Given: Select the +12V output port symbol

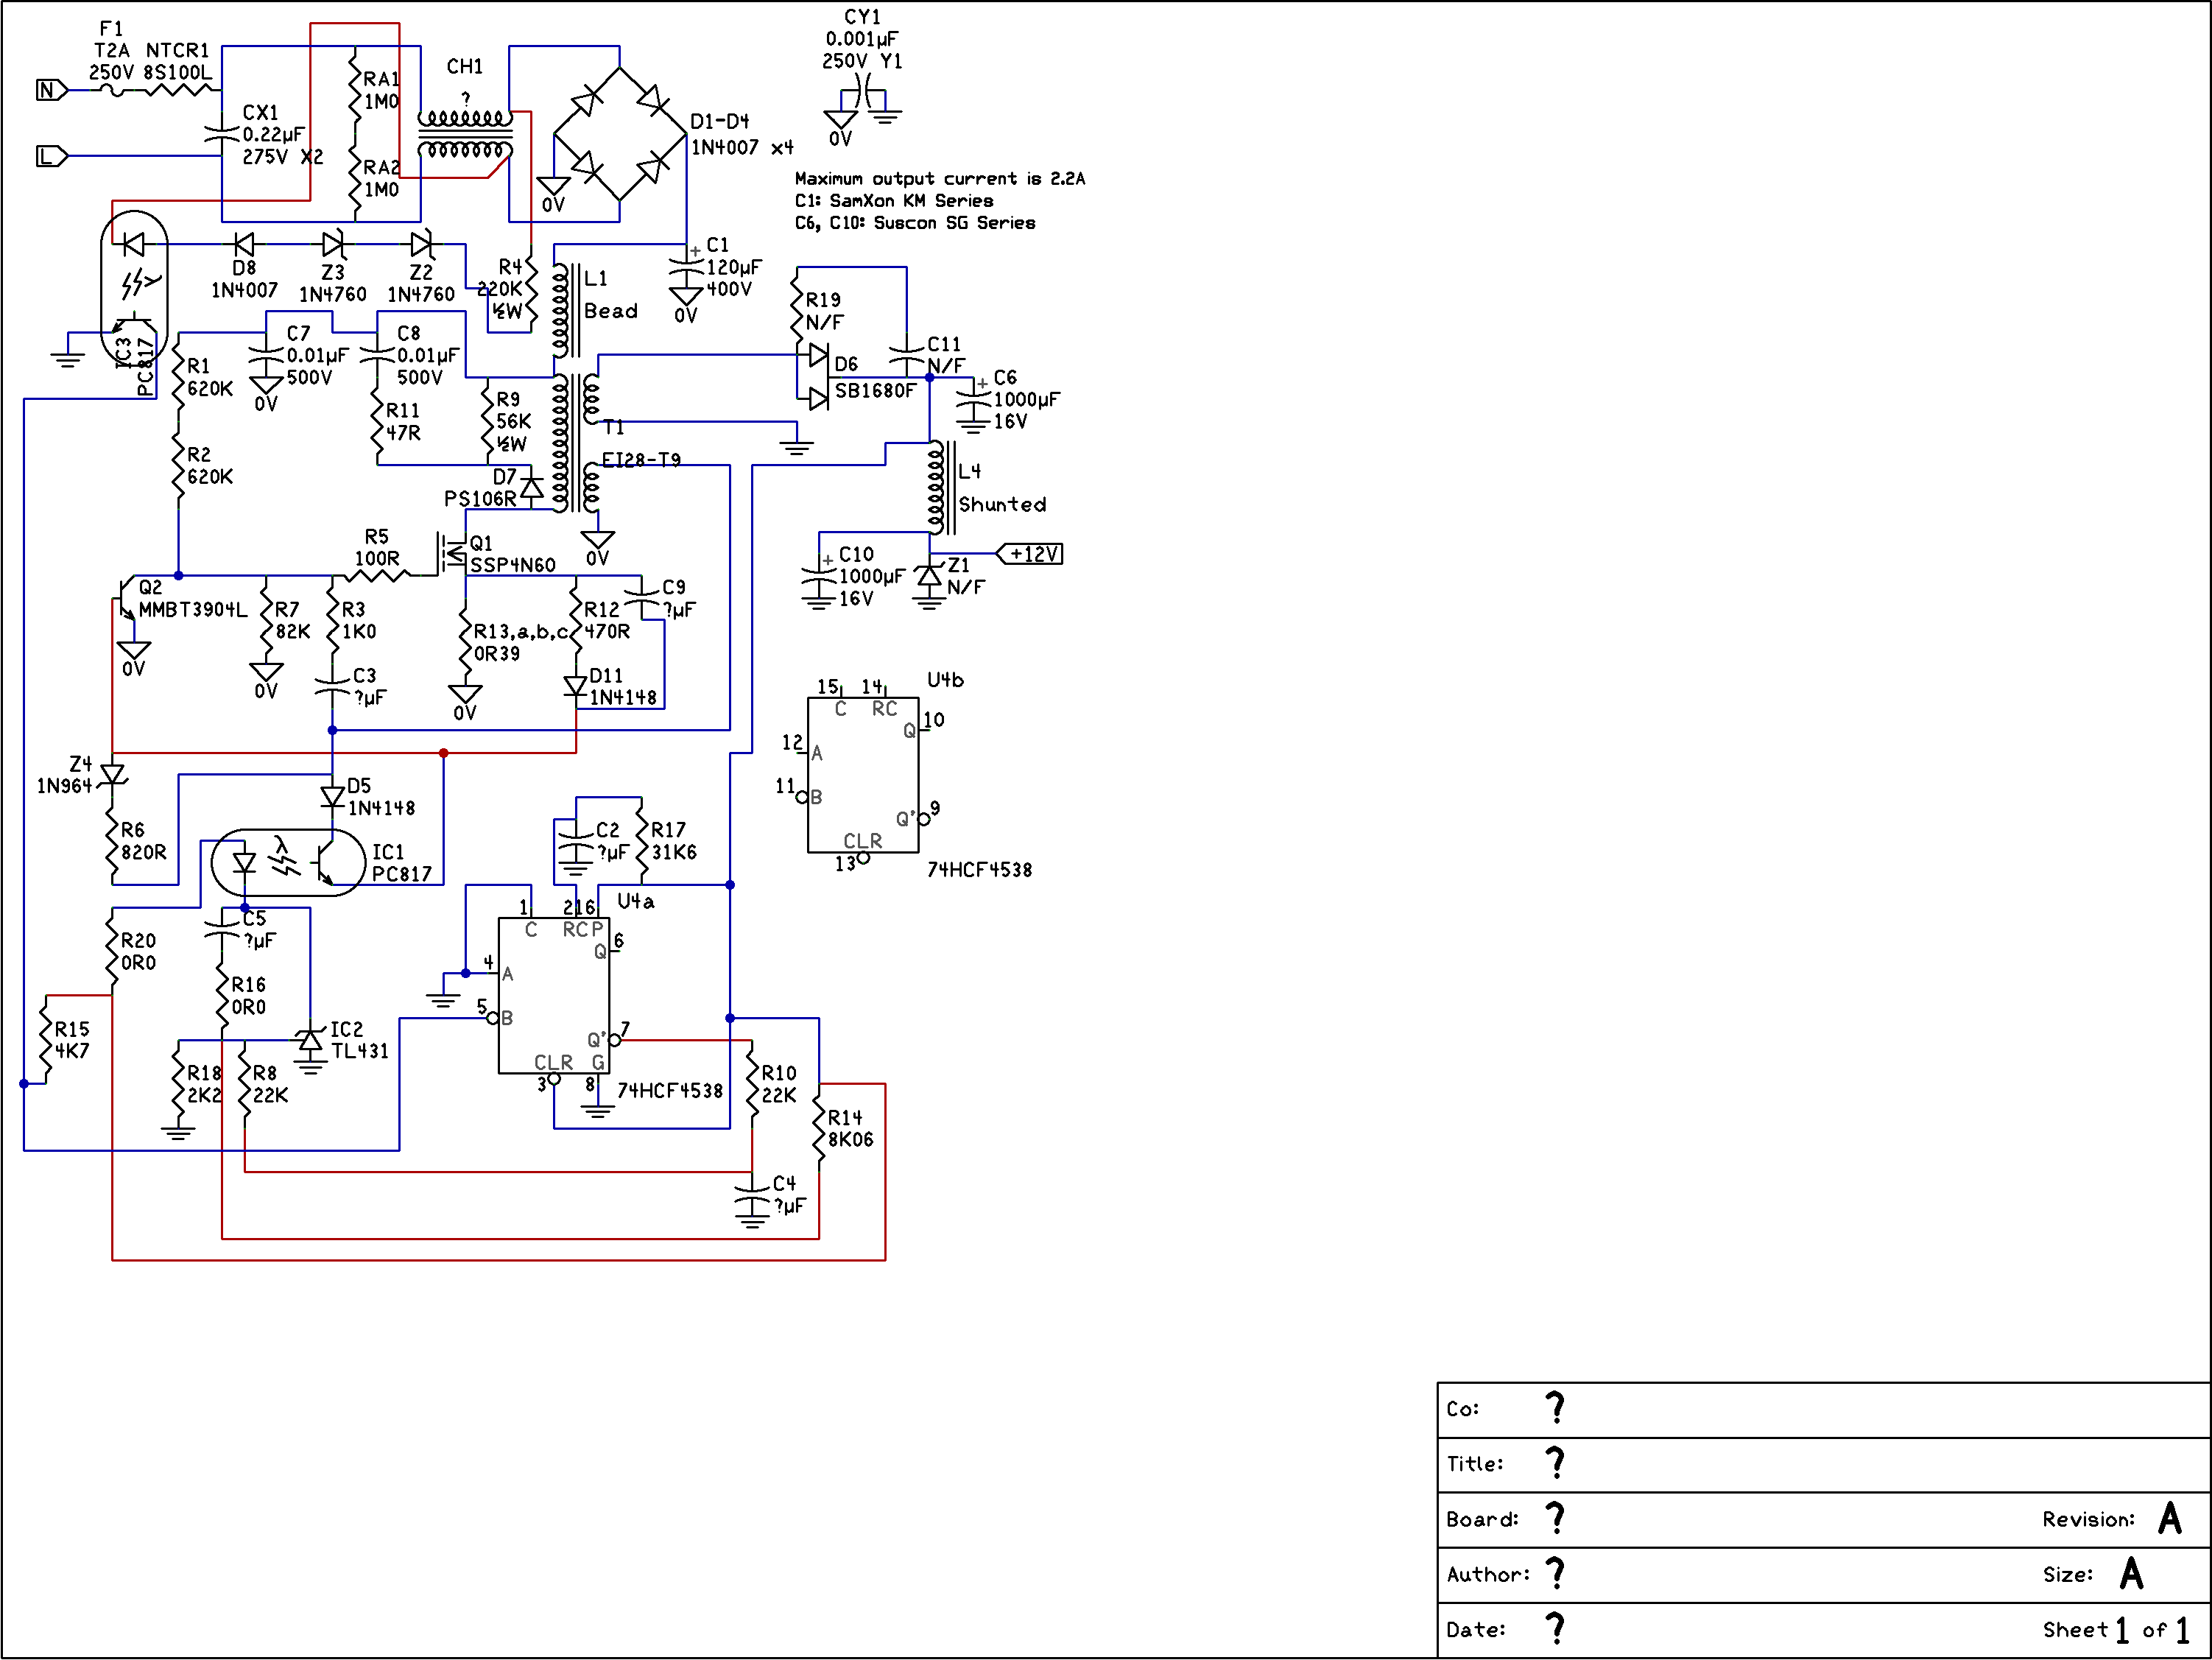Looking at the screenshot, I should point(1030,554).
